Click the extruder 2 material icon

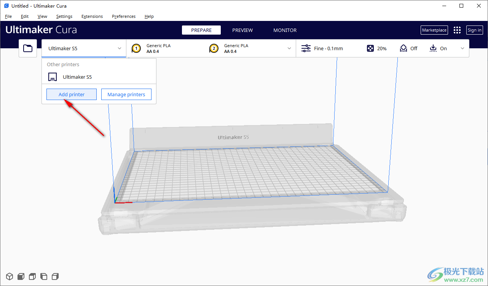(214, 48)
